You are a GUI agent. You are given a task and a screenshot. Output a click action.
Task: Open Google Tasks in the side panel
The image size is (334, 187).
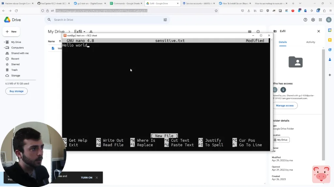pos(330,50)
